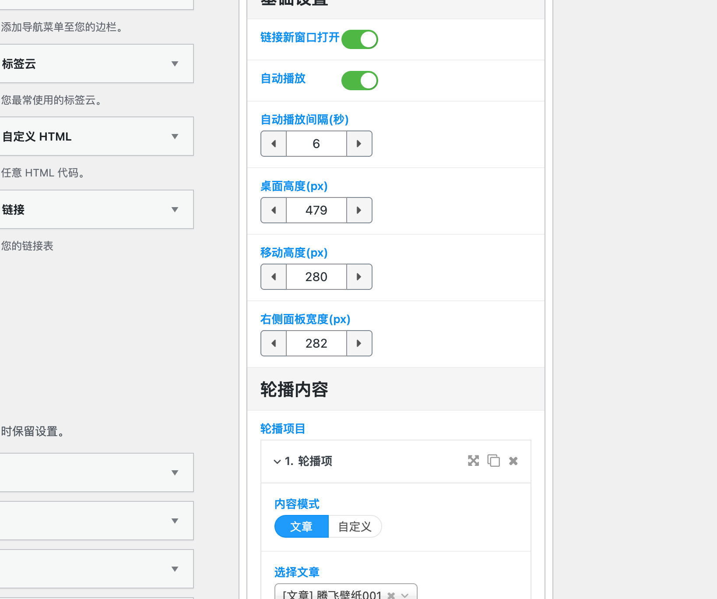
Task: Increase 右侧面板宽度 with the right arrow
Action: pyautogui.click(x=359, y=343)
